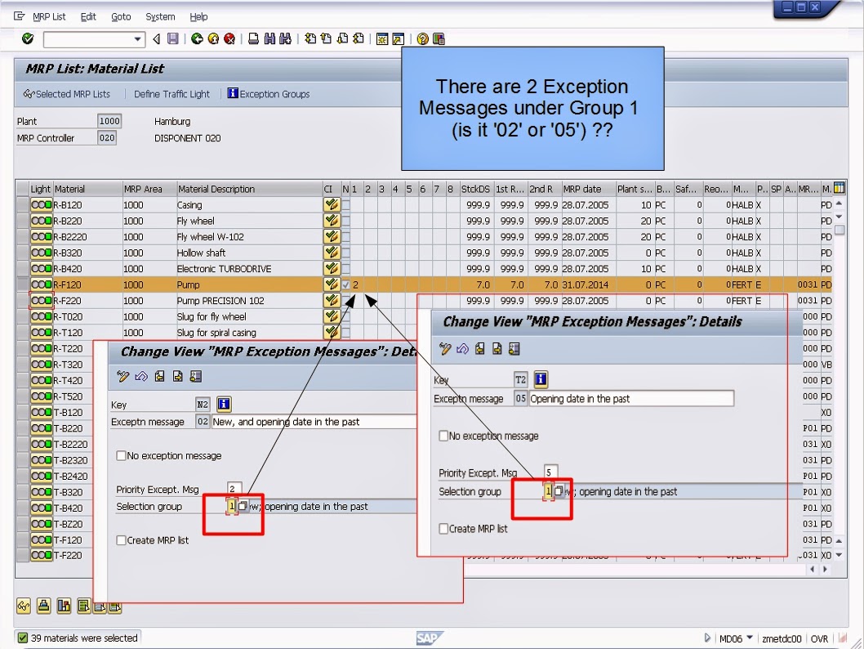864x649 pixels.
Task: Click the Print icon in standard toolbar
Action: (253, 38)
